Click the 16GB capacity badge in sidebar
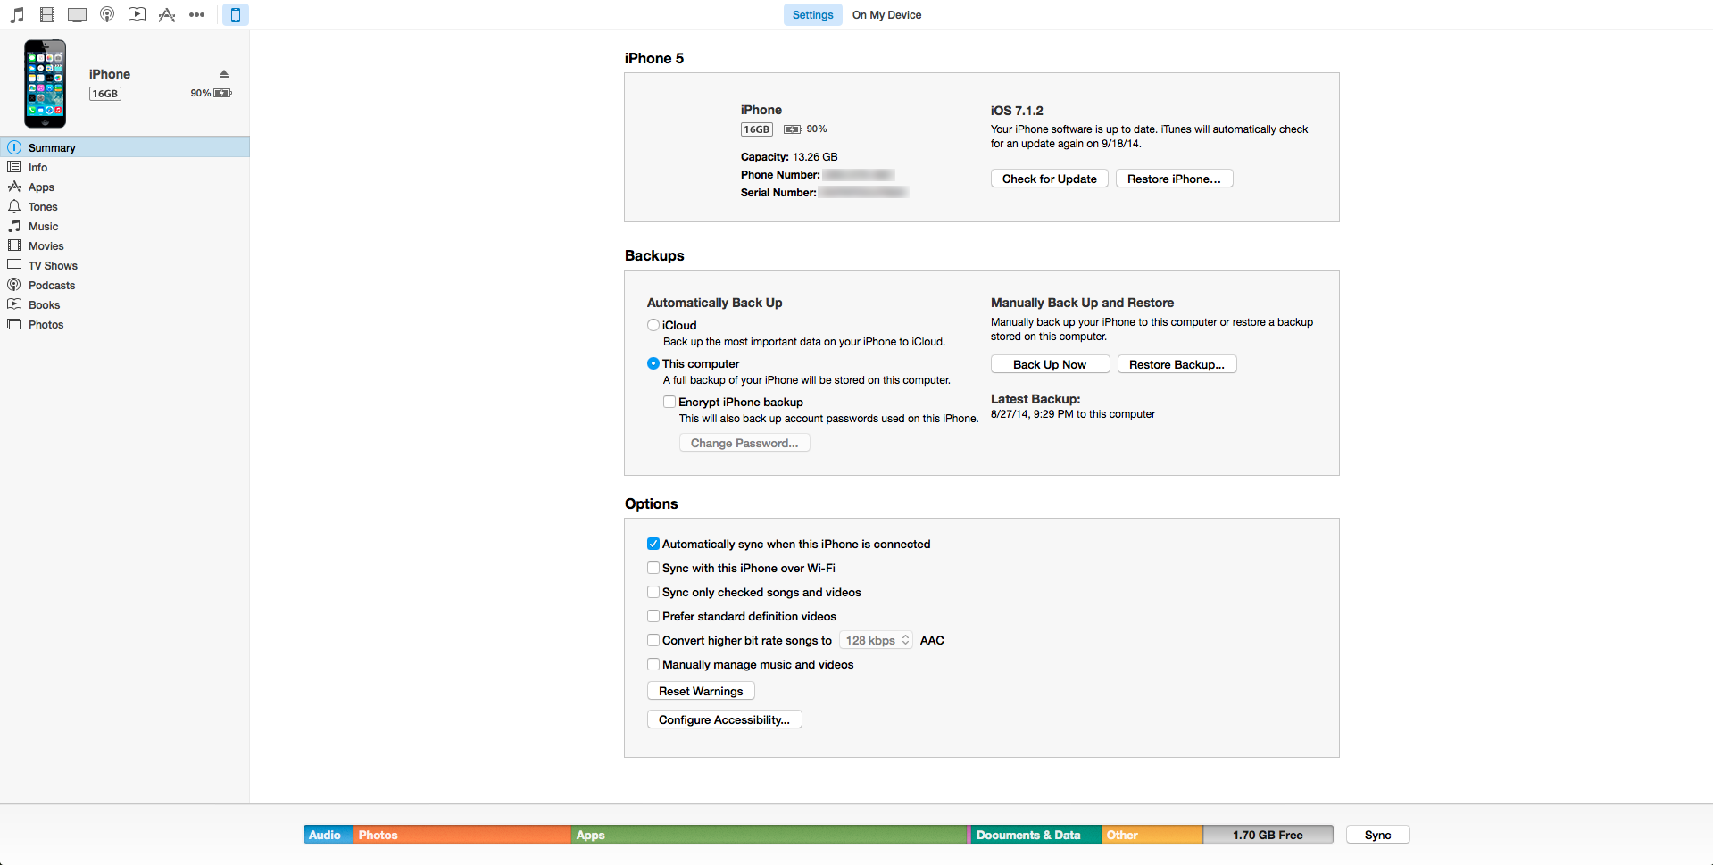 pos(105,94)
